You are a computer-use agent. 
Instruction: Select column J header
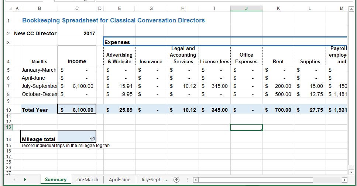tap(246, 8)
